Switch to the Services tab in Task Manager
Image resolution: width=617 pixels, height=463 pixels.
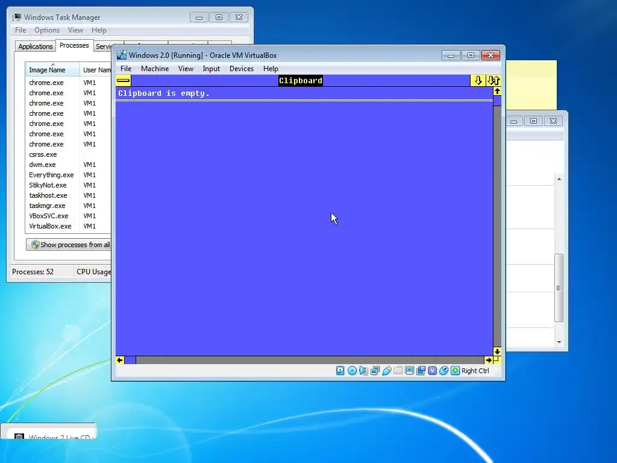click(104, 46)
